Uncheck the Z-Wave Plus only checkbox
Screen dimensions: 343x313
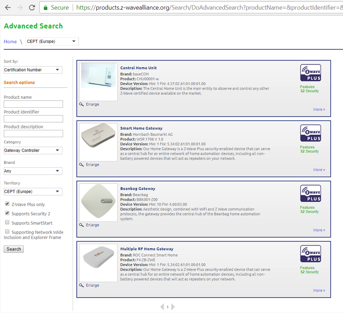pos(7,204)
